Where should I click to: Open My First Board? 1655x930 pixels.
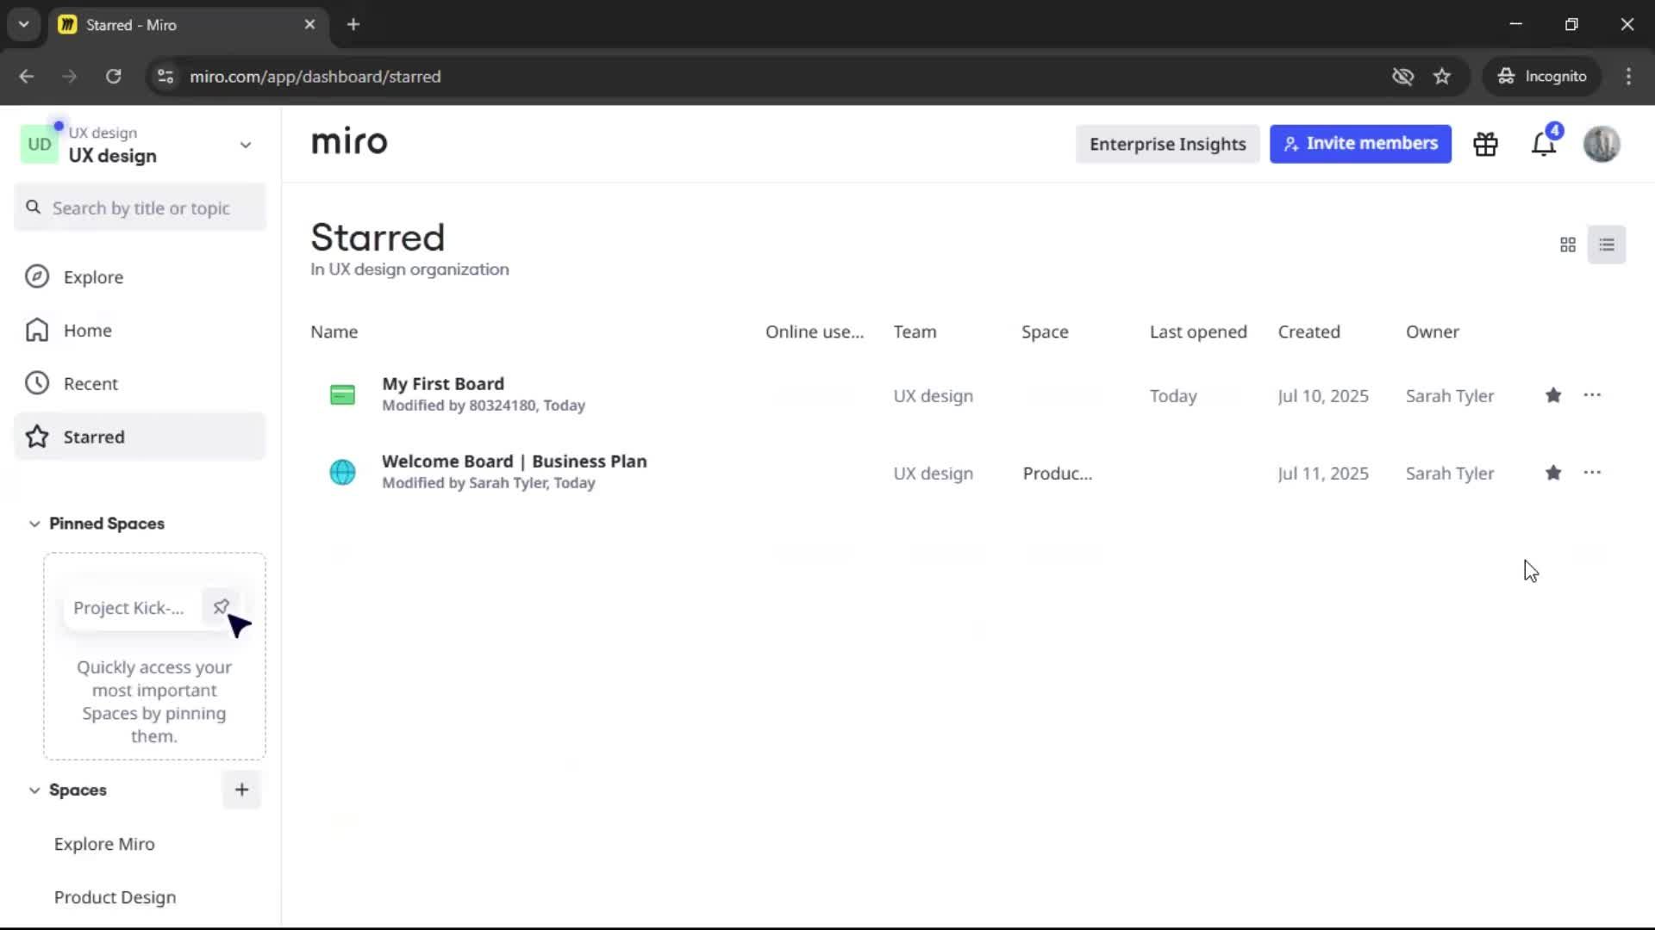tap(443, 384)
